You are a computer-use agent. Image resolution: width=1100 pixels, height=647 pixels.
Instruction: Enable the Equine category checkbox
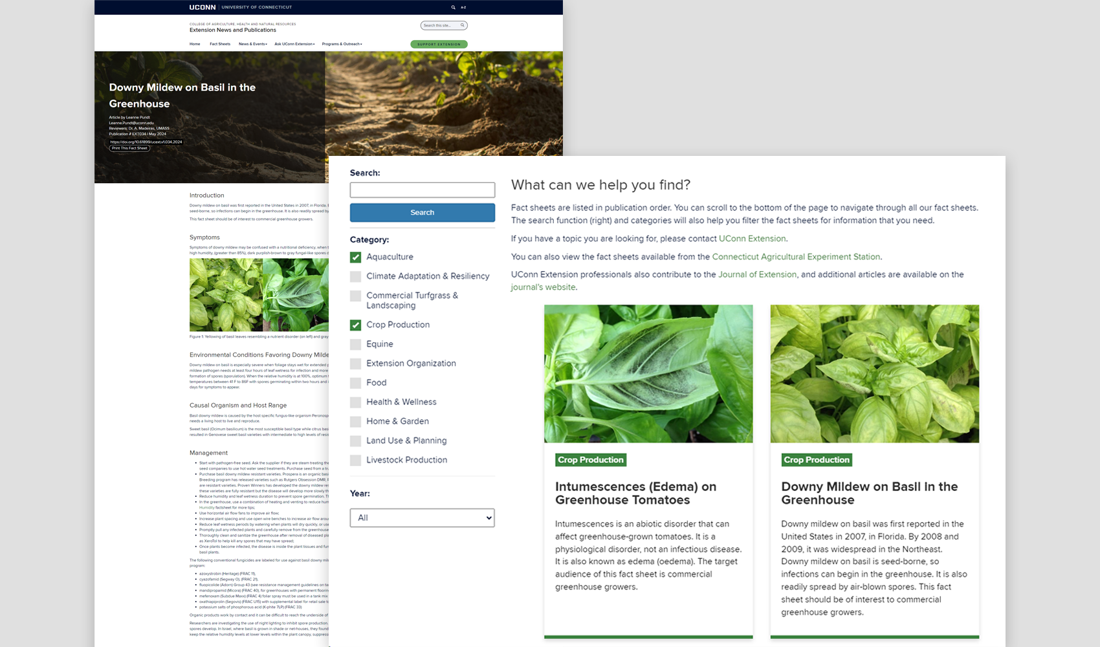(x=355, y=344)
